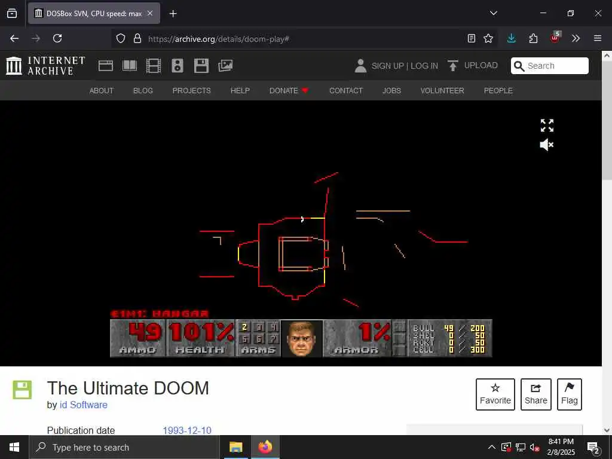Open the Images icon in archive nav

point(225,66)
